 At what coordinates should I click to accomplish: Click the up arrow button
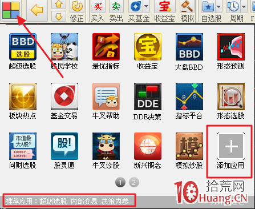click(x=59, y=4)
